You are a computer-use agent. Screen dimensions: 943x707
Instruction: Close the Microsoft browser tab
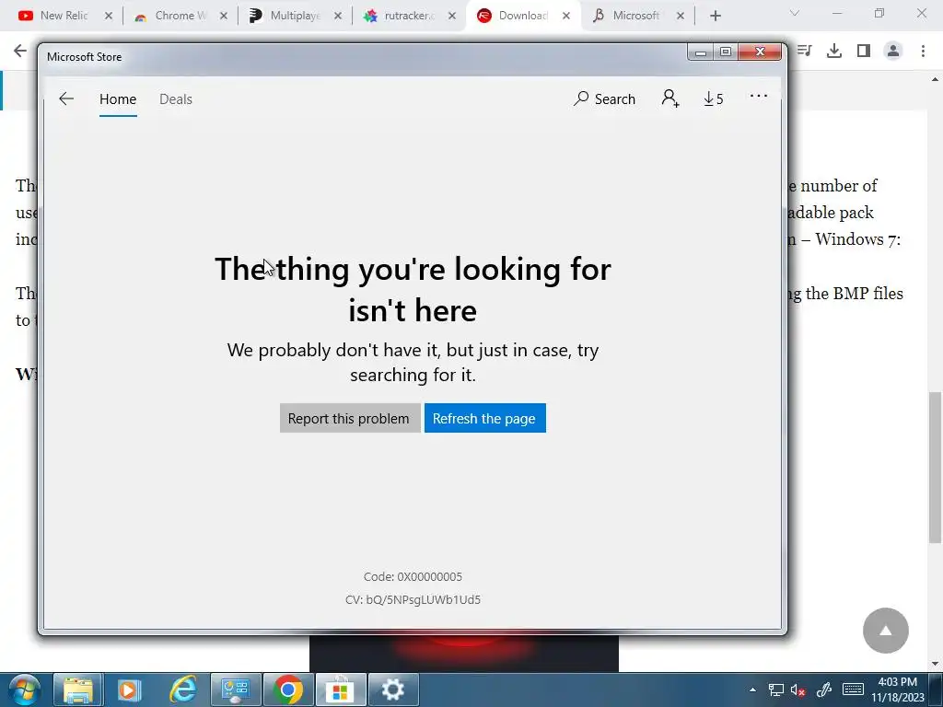point(681,16)
